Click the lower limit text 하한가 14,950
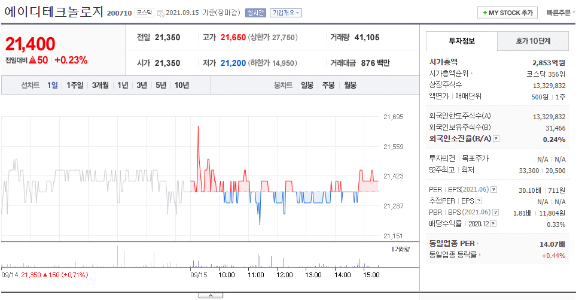This screenshot has height=300, width=585. click(273, 63)
